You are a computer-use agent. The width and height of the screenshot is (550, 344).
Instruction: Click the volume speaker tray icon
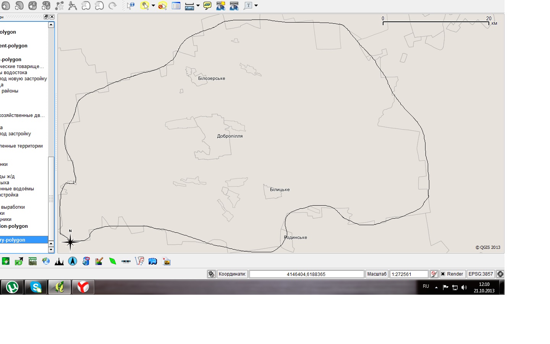coord(464,287)
